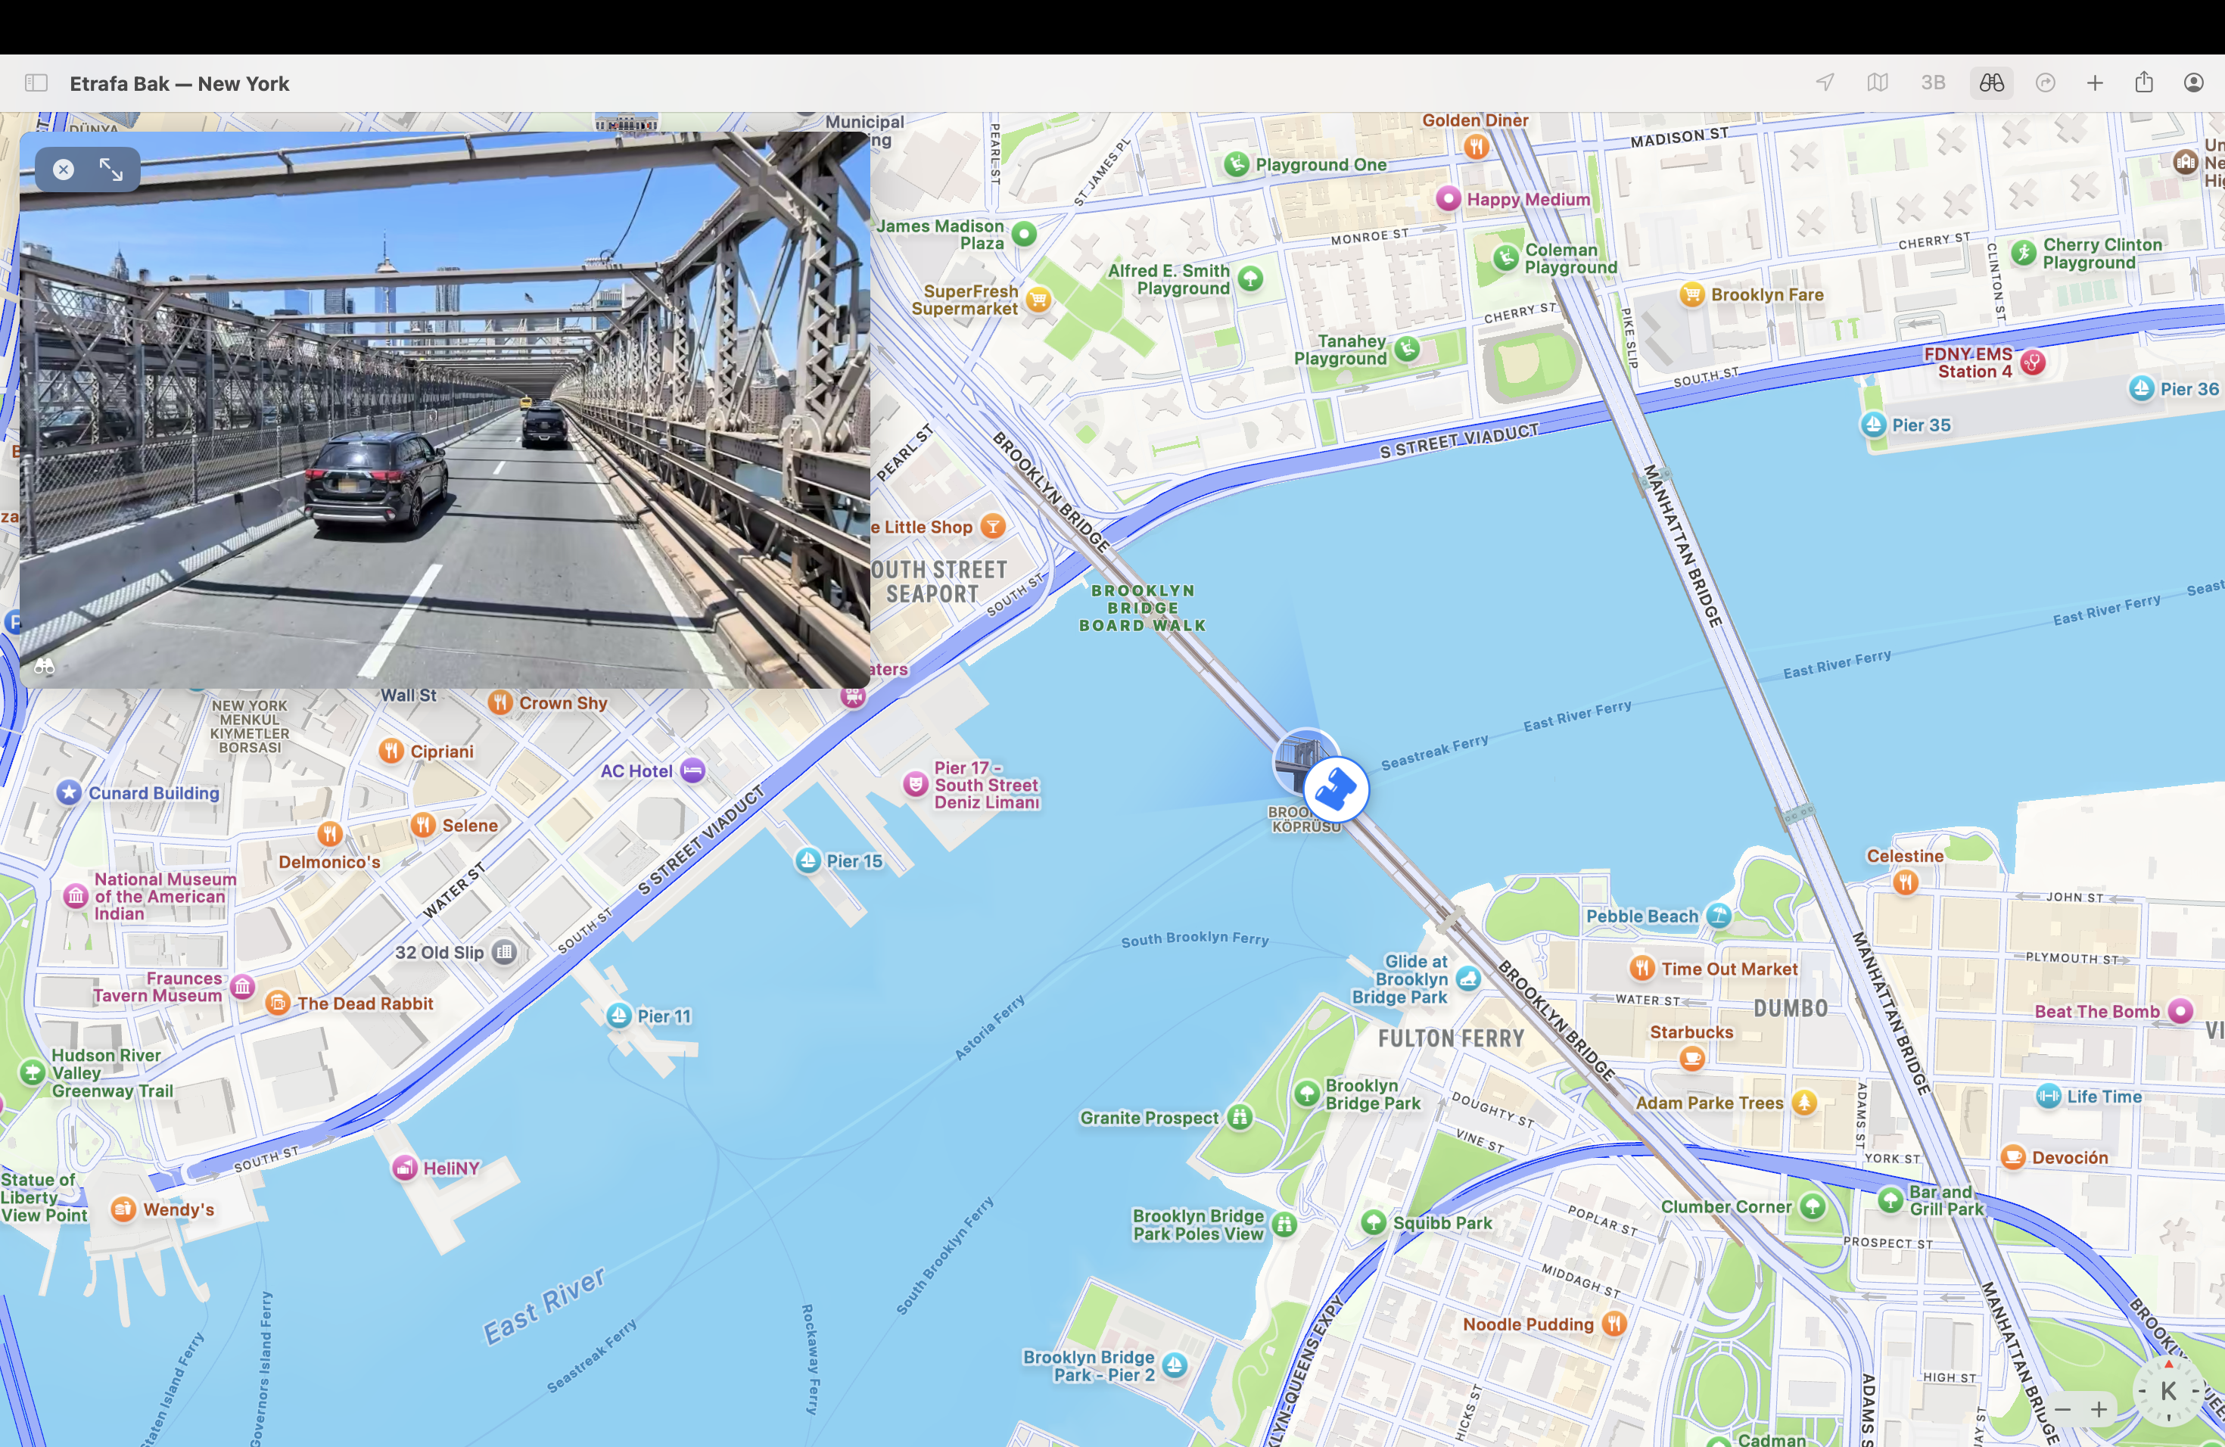Zoom out with the minus button
2225x1447 pixels.
(2062, 1408)
